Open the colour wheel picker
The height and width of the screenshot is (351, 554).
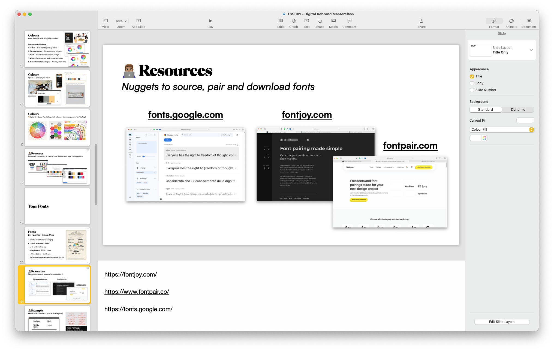point(484,138)
